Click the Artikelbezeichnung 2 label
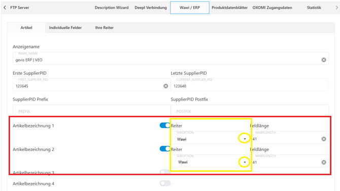Screen dimensions: 340x191 (x=33, y=149)
